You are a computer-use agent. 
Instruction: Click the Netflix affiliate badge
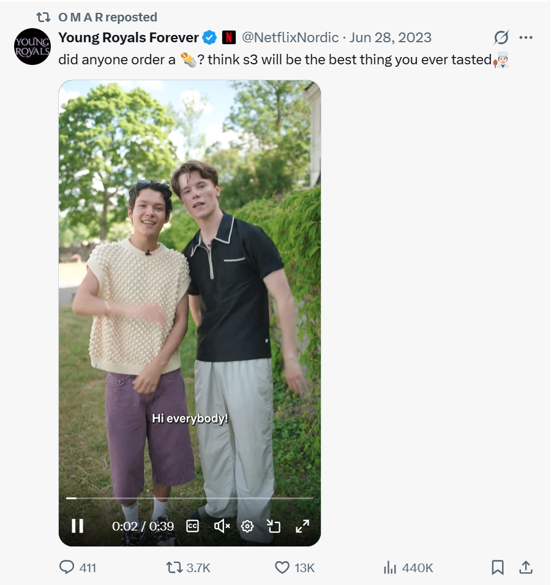(x=228, y=37)
